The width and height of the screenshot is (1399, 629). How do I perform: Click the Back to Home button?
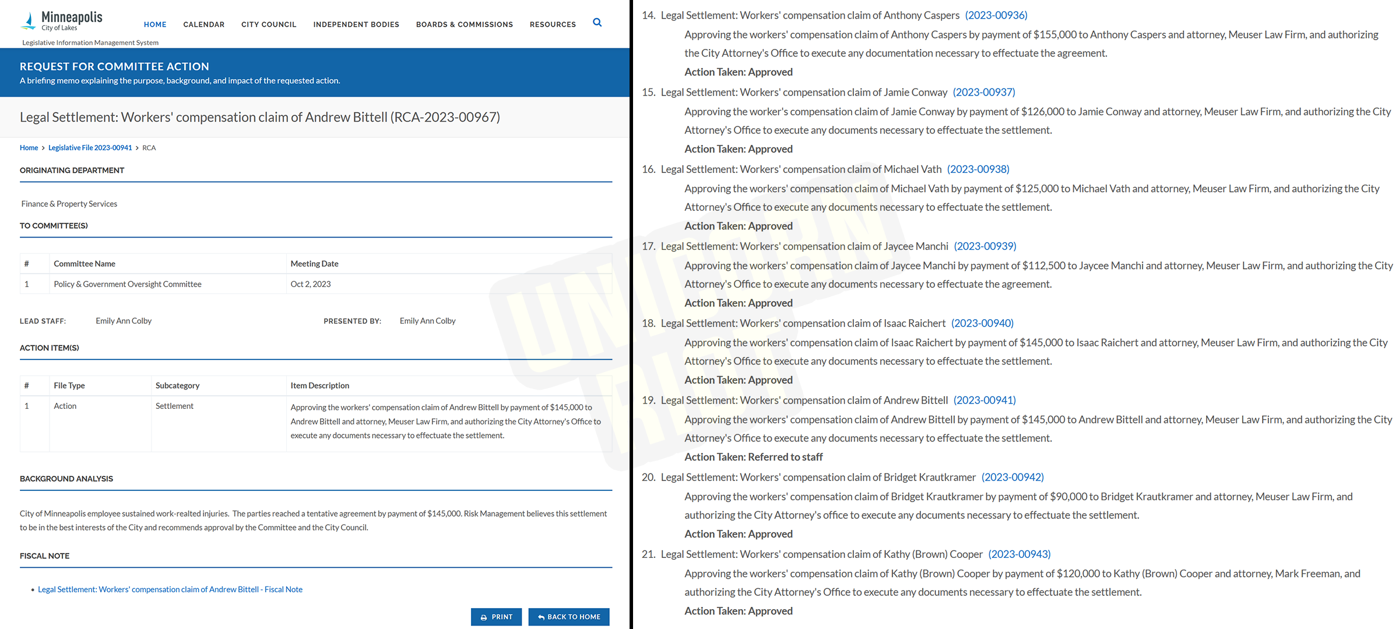[568, 617]
